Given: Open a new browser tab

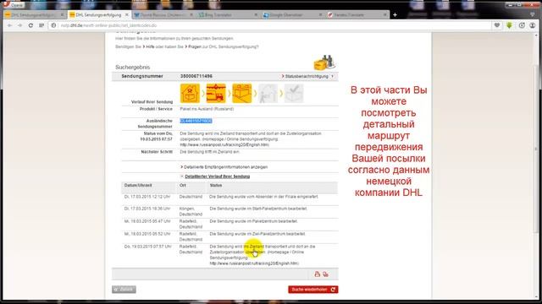Looking at the screenshot, I should (395, 15).
